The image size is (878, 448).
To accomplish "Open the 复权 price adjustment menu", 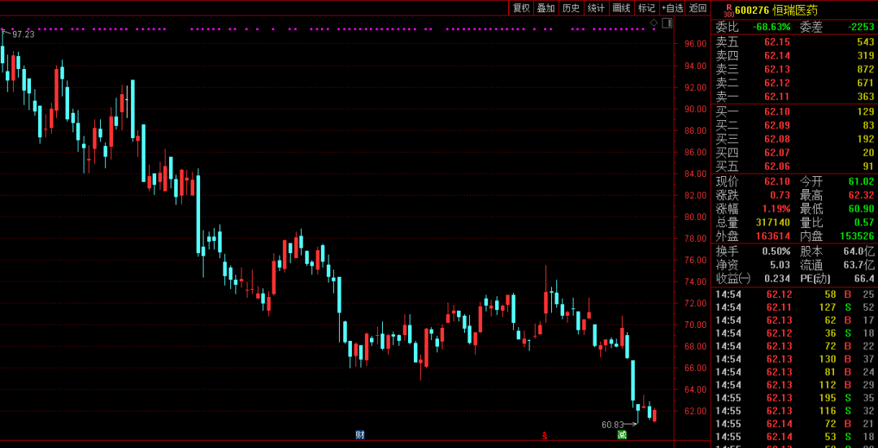I will (x=521, y=8).
